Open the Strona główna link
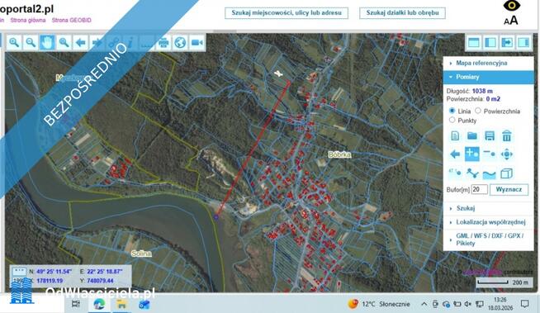This screenshot has width=540, height=313. coord(28,21)
